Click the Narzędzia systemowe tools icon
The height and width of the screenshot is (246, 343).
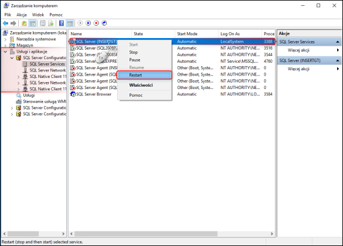[12, 39]
